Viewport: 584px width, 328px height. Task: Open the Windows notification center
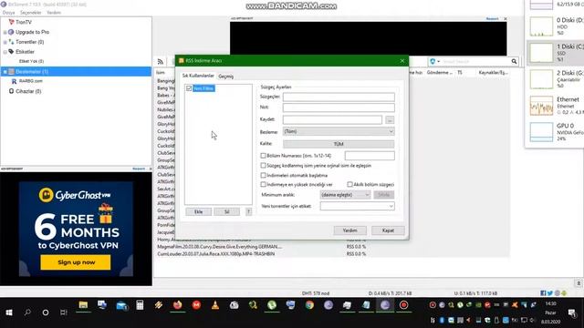(x=572, y=313)
